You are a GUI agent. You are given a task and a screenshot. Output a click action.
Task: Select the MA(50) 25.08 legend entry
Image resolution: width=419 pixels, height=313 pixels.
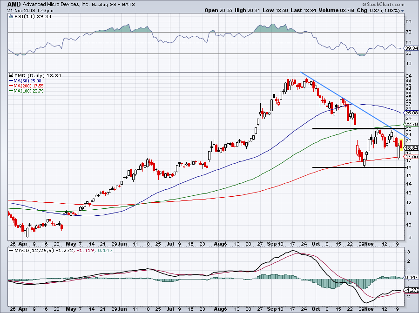pos(25,81)
